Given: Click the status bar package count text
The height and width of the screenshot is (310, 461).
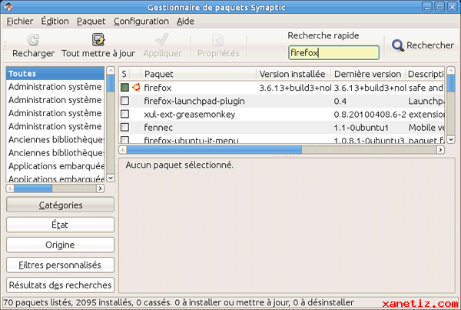Looking at the screenshot, I should [178, 302].
